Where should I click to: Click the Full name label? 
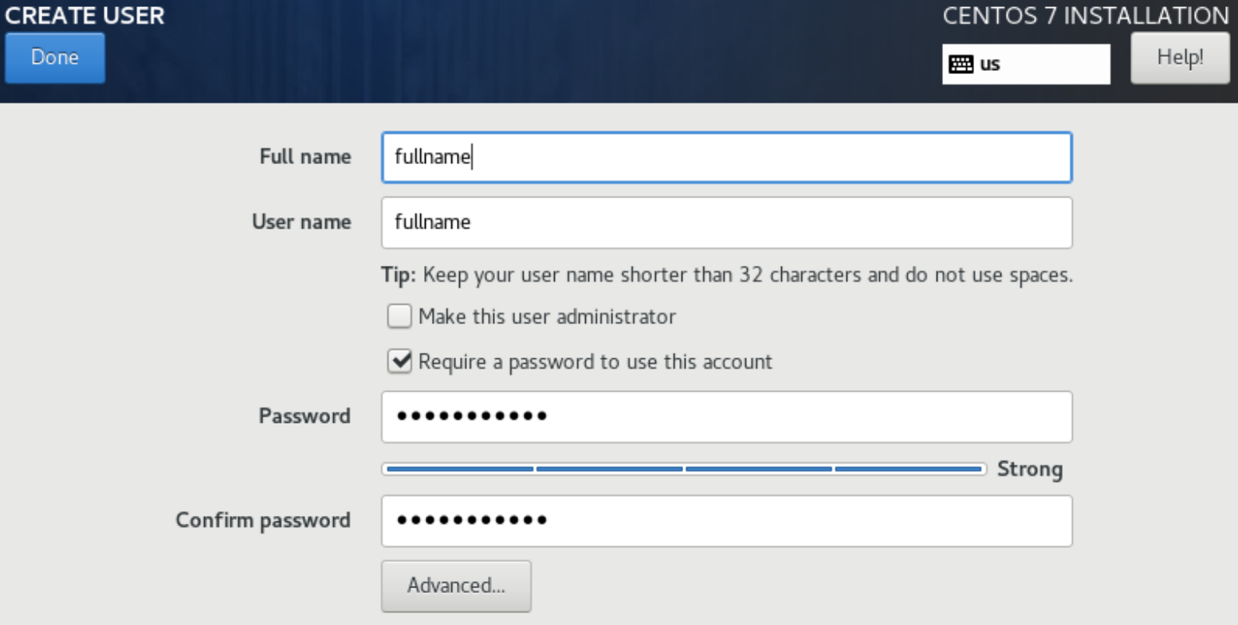click(305, 156)
